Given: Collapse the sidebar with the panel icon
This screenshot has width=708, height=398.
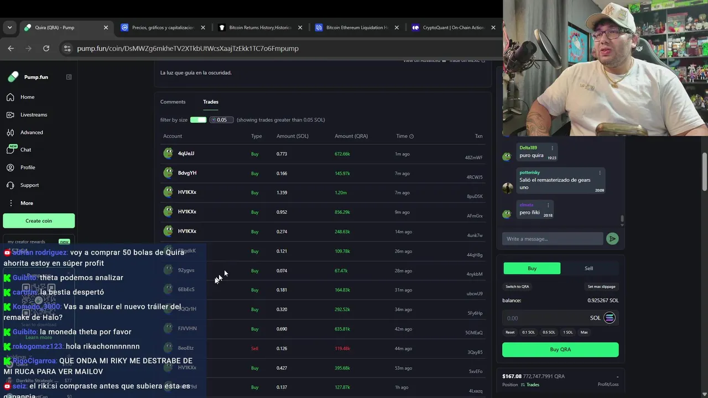Looking at the screenshot, I should tap(69, 77).
